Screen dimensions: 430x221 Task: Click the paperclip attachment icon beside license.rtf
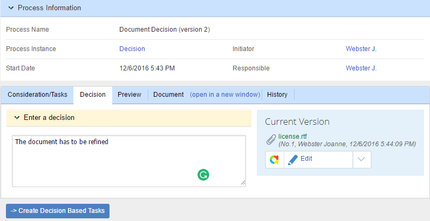[x=271, y=140]
